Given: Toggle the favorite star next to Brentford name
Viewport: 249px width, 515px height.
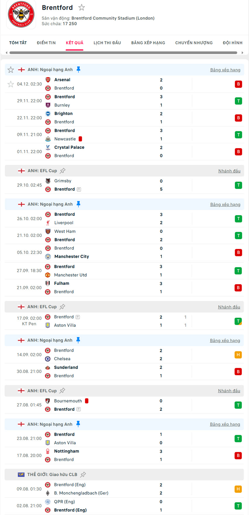Looking at the screenshot, I should click(x=81, y=8).
